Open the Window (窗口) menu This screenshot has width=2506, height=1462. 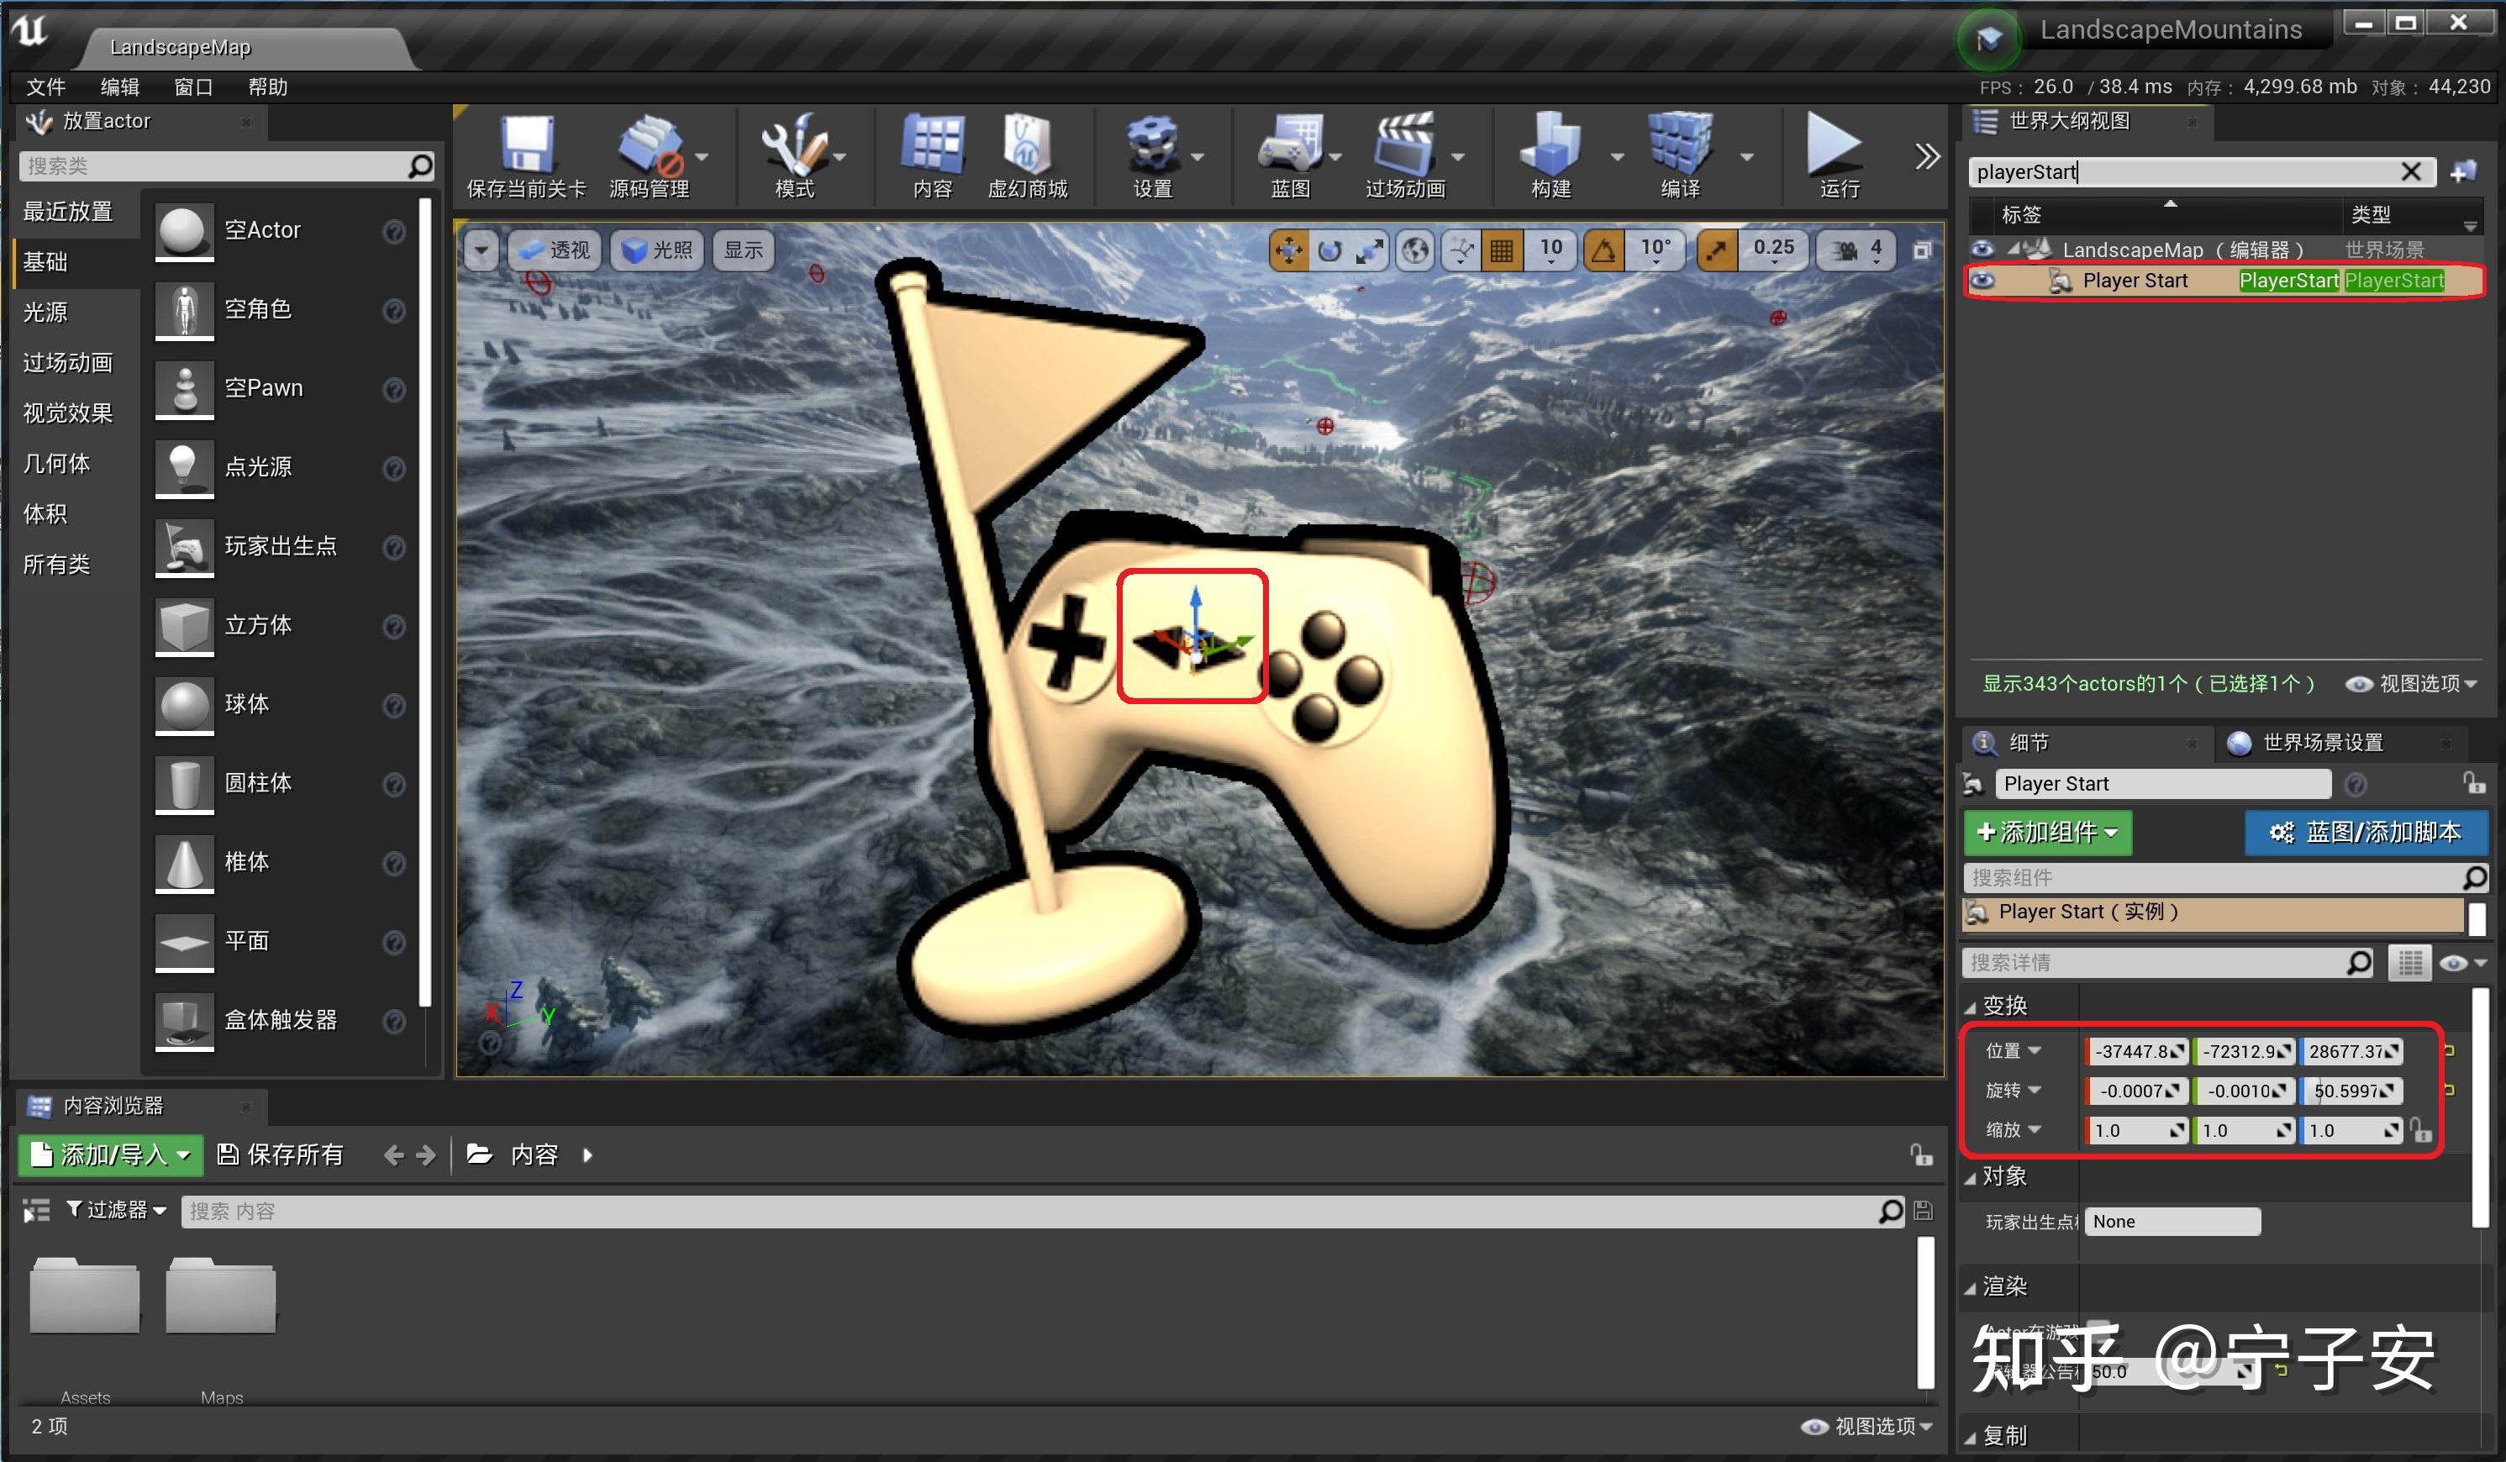(194, 87)
